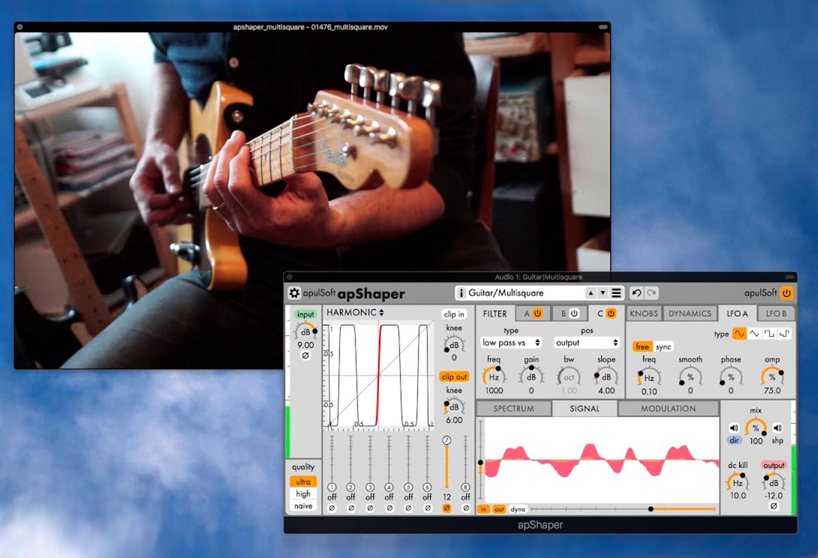818x558 pixels.
Task: Switch to the DYNAMICS tab
Action: pyautogui.click(x=689, y=313)
